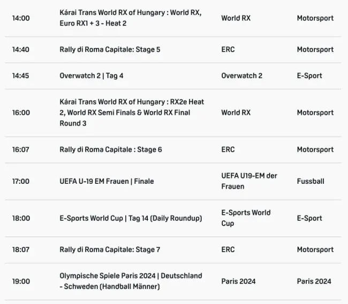Open the Overwatch 2 Tag 4 listing

pyautogui.click(x=92, y=76)
